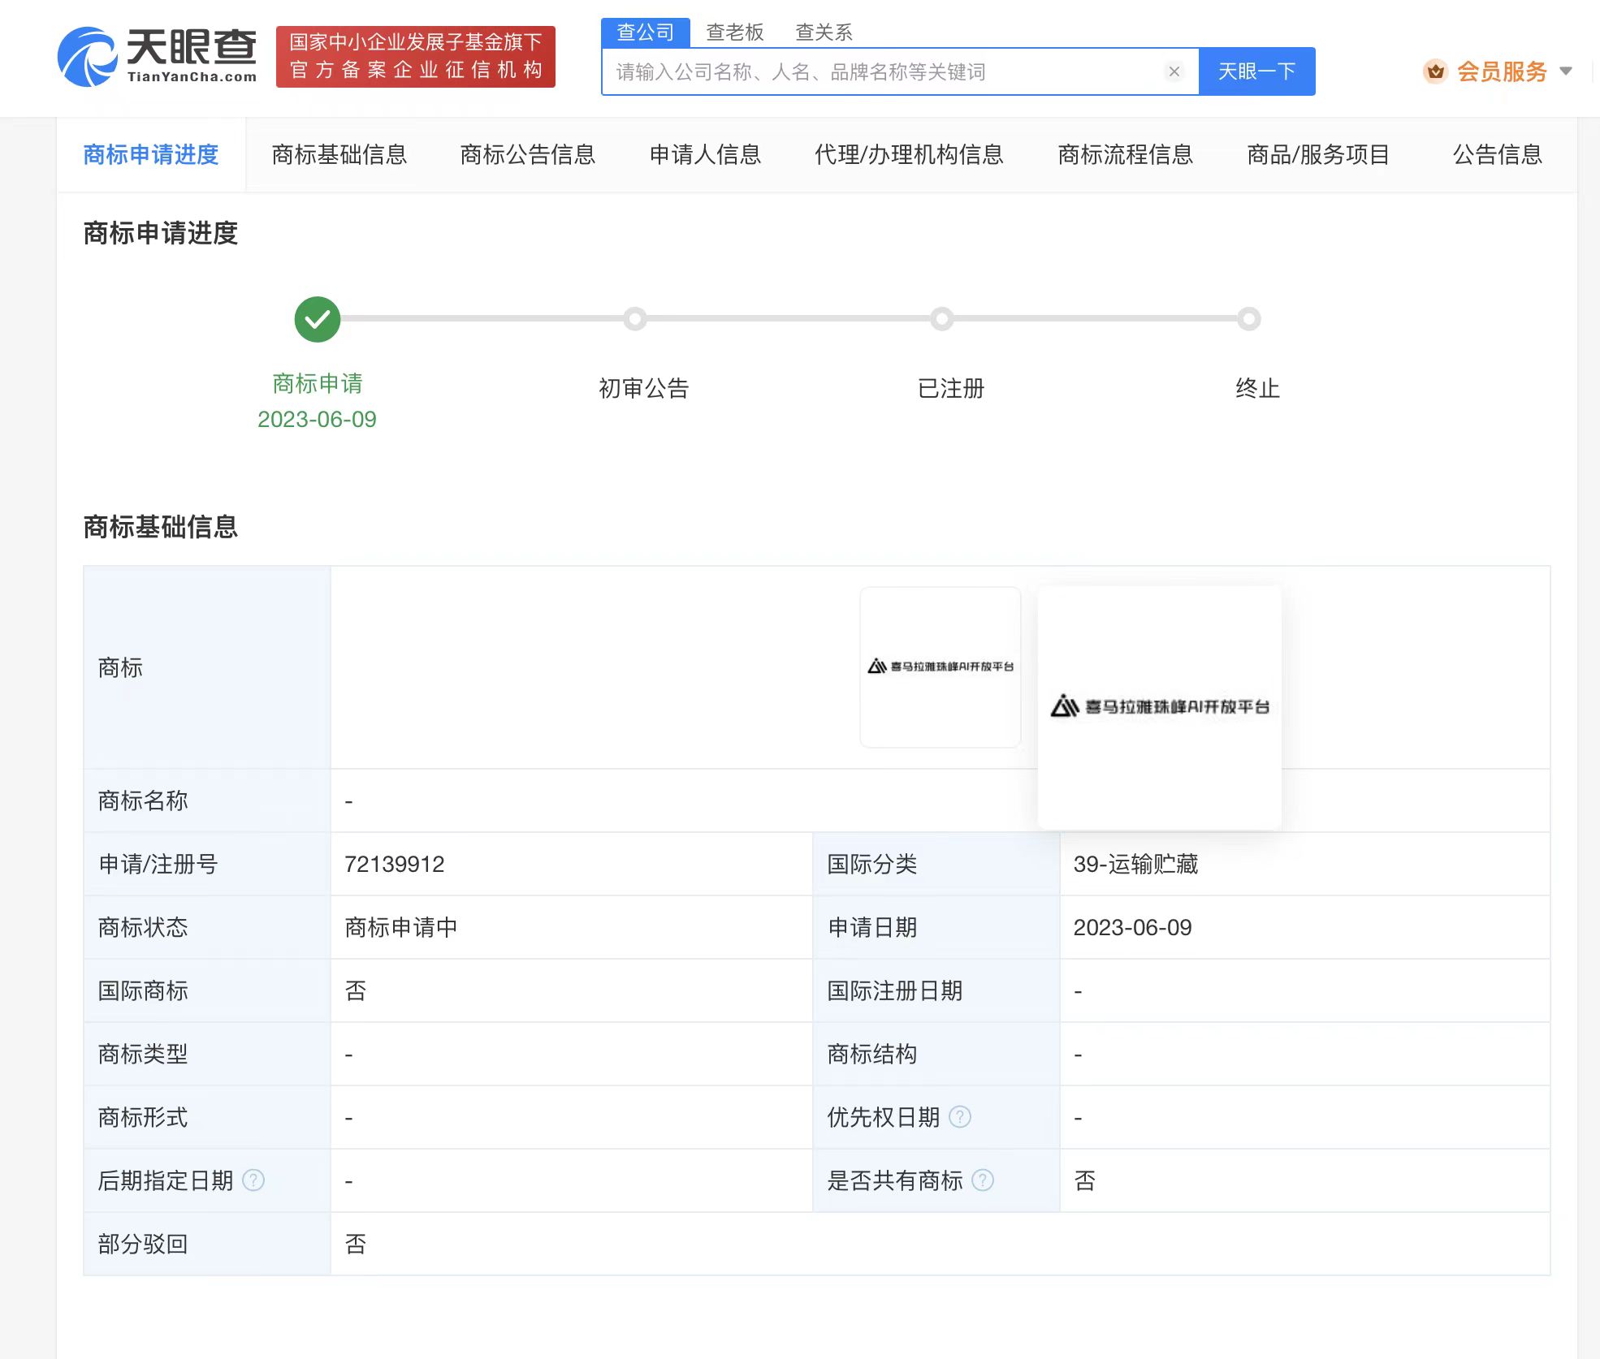Select the 查关系 search tab

pos(824,32)
